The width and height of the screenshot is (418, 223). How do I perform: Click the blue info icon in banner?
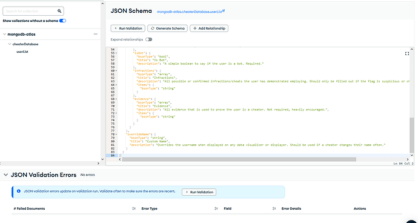coord(19,191)
